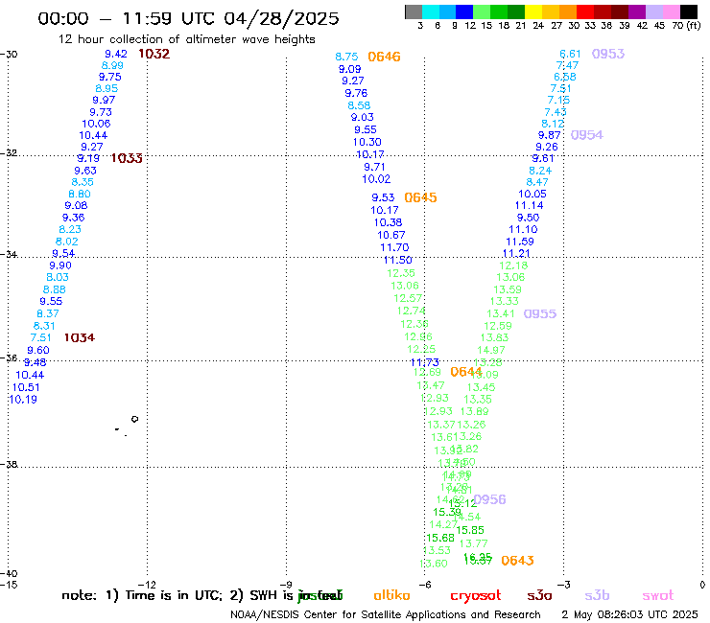Viewport: 710px width, 623px height.
Task: Select the -38 latitude axis label
Action: 9,464
